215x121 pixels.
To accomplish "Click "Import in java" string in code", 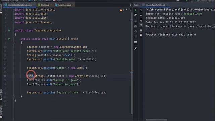I will (64, 84).
